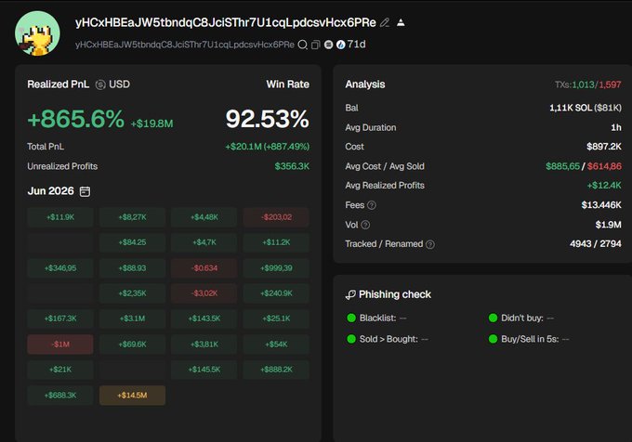Select the +$25.1K daily PnL cell
This screenshot has height=442, width=632.
[x=276, y=318]
